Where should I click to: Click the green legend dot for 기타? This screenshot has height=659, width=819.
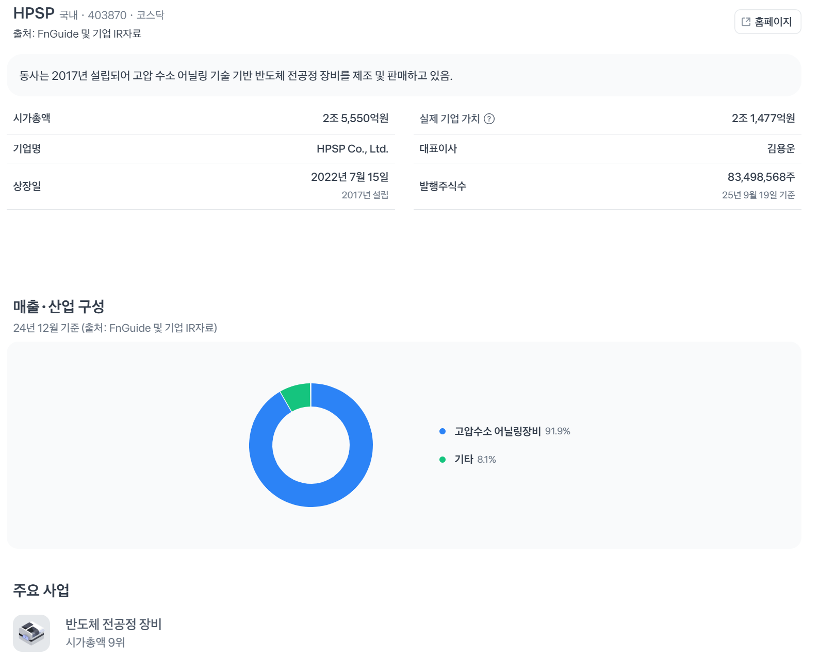(443, 460)
